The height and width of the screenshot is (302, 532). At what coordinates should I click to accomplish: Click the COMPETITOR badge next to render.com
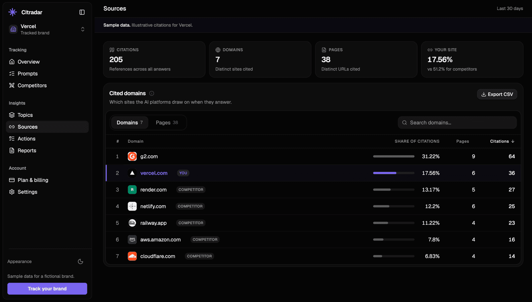191,190
